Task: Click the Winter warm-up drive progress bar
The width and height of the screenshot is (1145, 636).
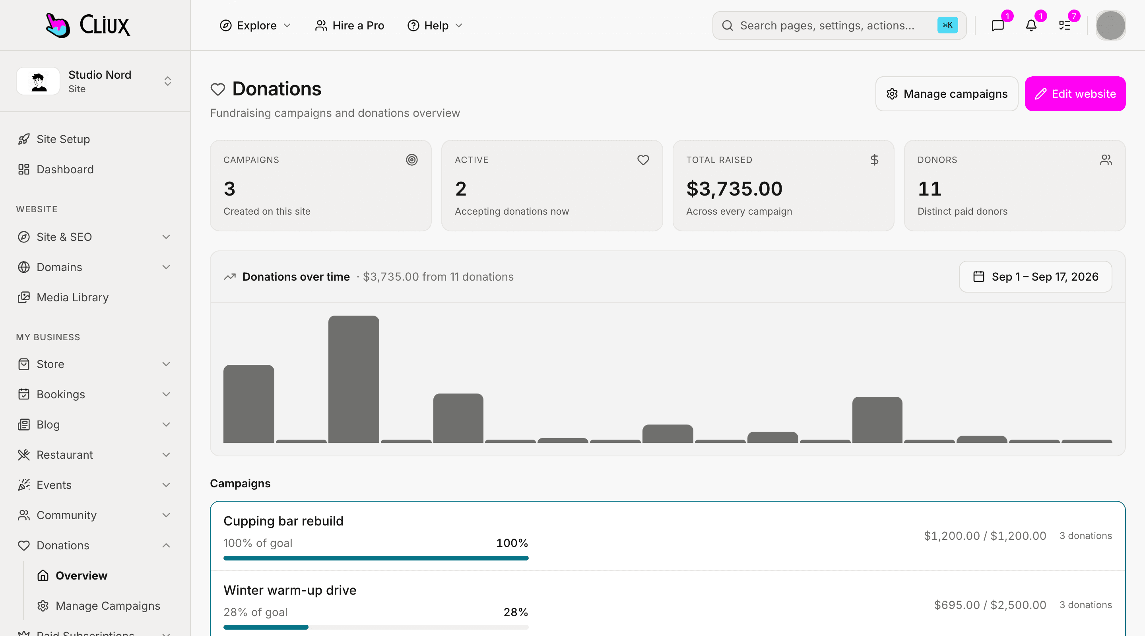Action: 376,627
